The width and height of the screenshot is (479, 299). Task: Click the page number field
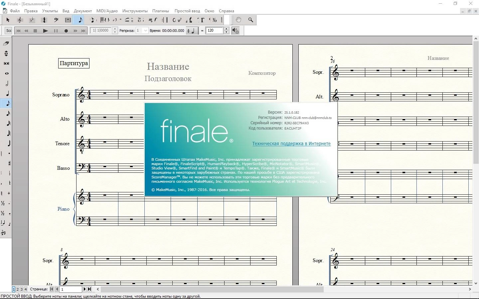click(x=71, y=289)
